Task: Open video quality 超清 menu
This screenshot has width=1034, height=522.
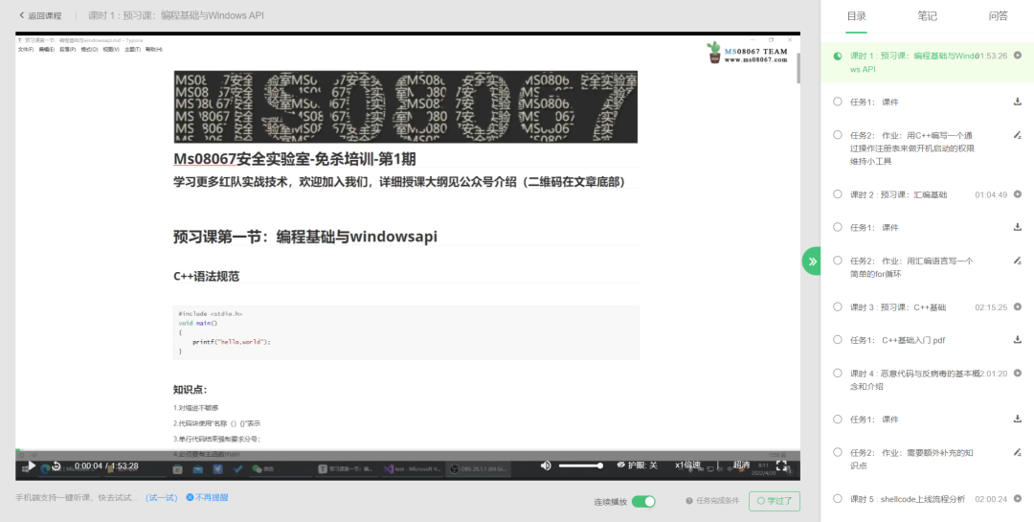Action: pos(742,465)
